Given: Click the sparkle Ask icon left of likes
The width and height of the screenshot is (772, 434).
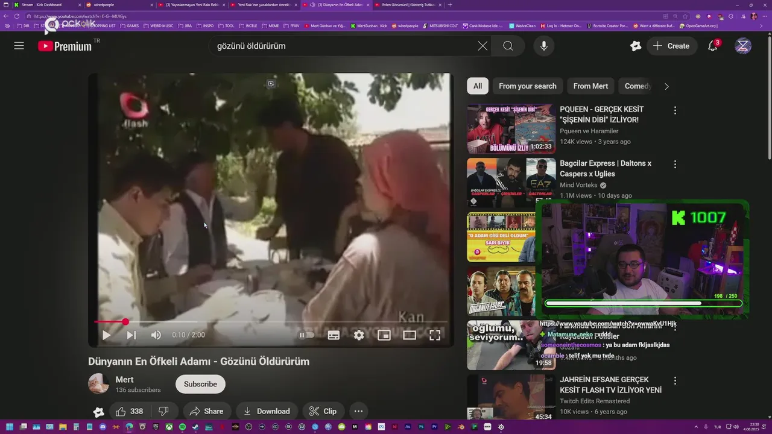Looking at the screenshot, I should (x=99, y=412).
